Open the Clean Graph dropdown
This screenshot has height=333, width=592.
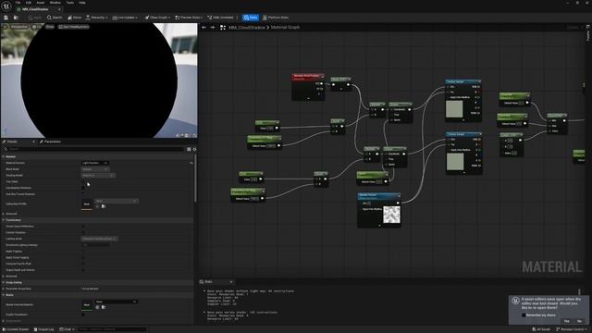click(x=157, y=18)
